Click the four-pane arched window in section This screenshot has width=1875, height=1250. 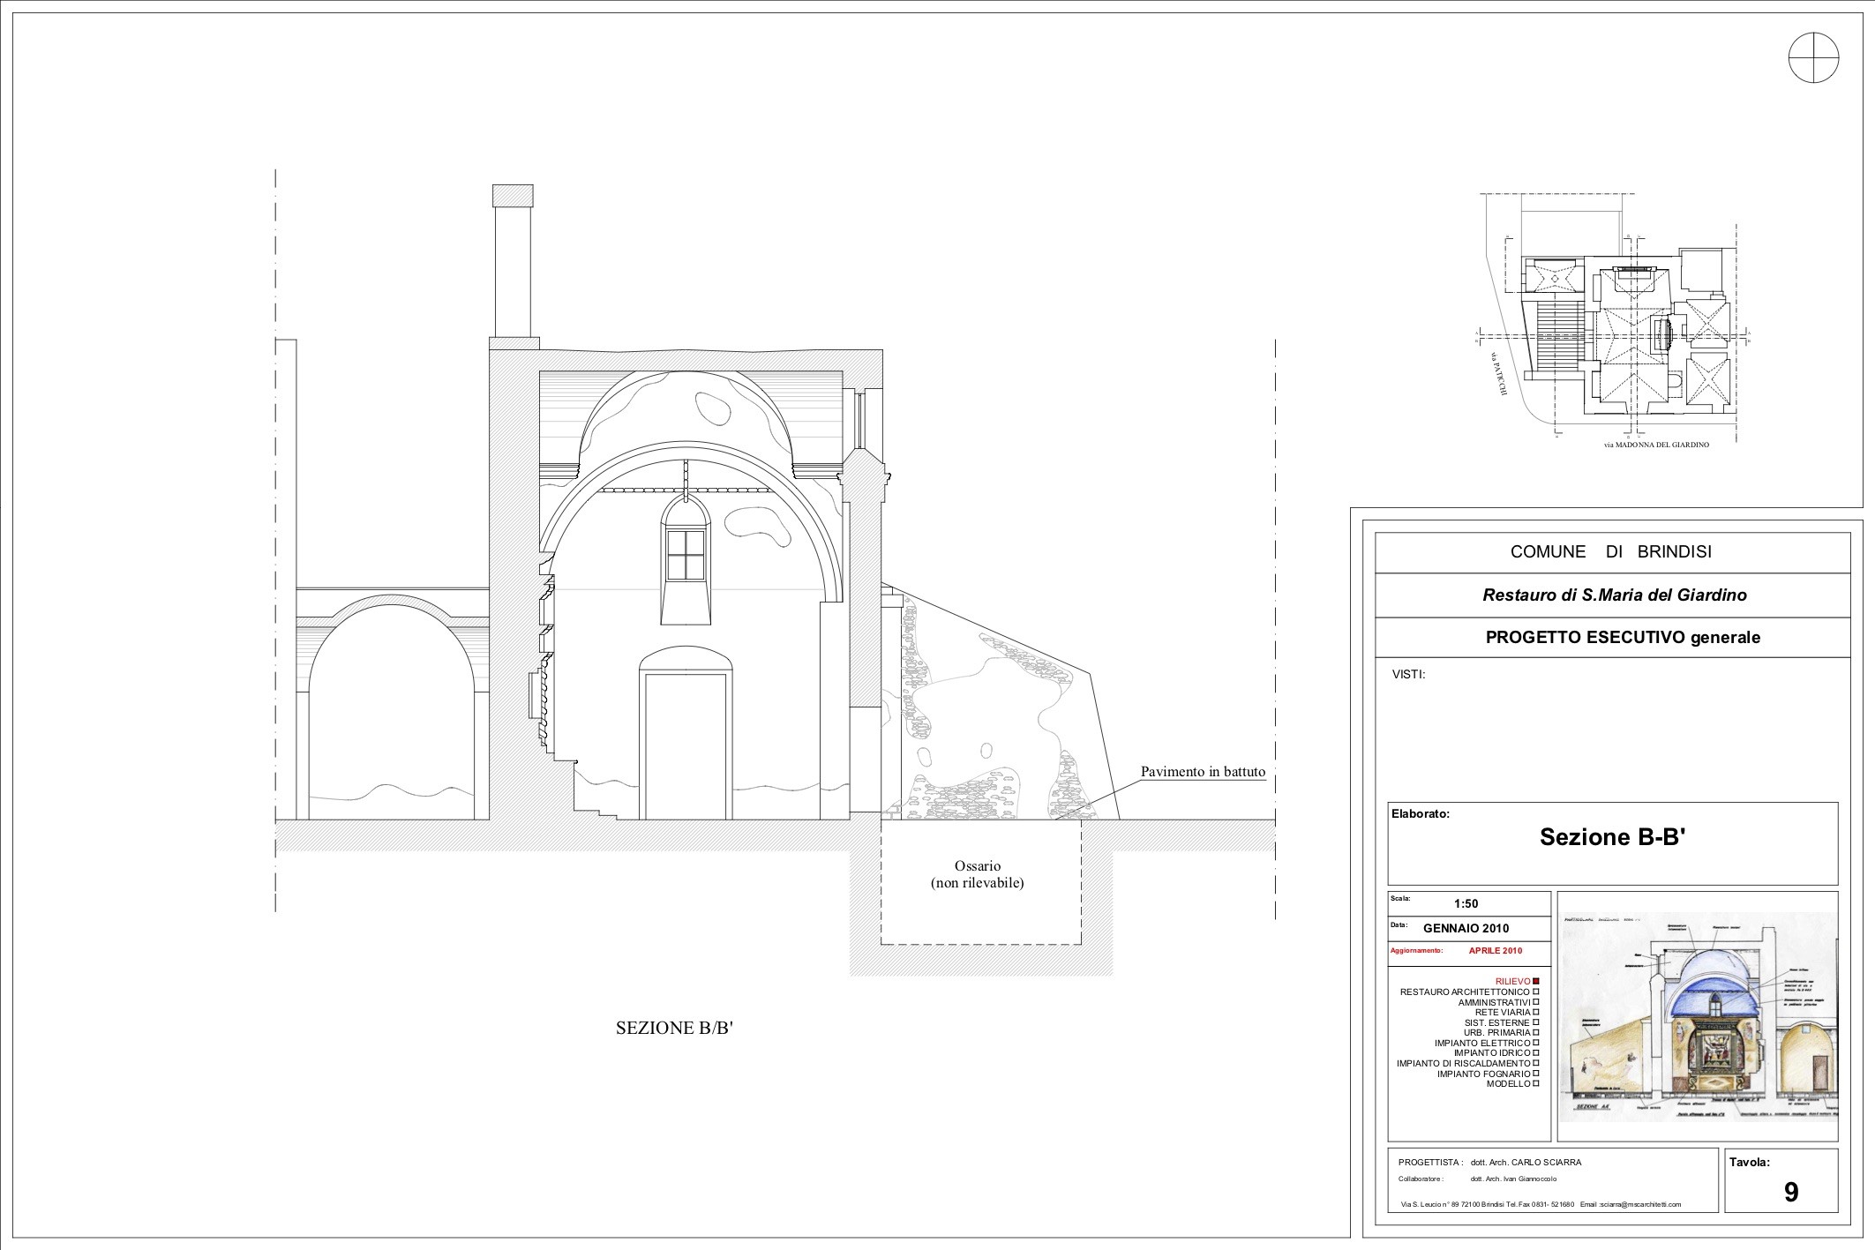tap(684, 555)
